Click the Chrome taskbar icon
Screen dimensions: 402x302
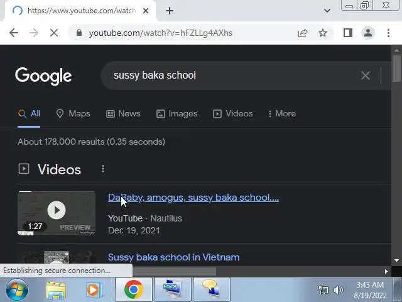pos(134,289)
